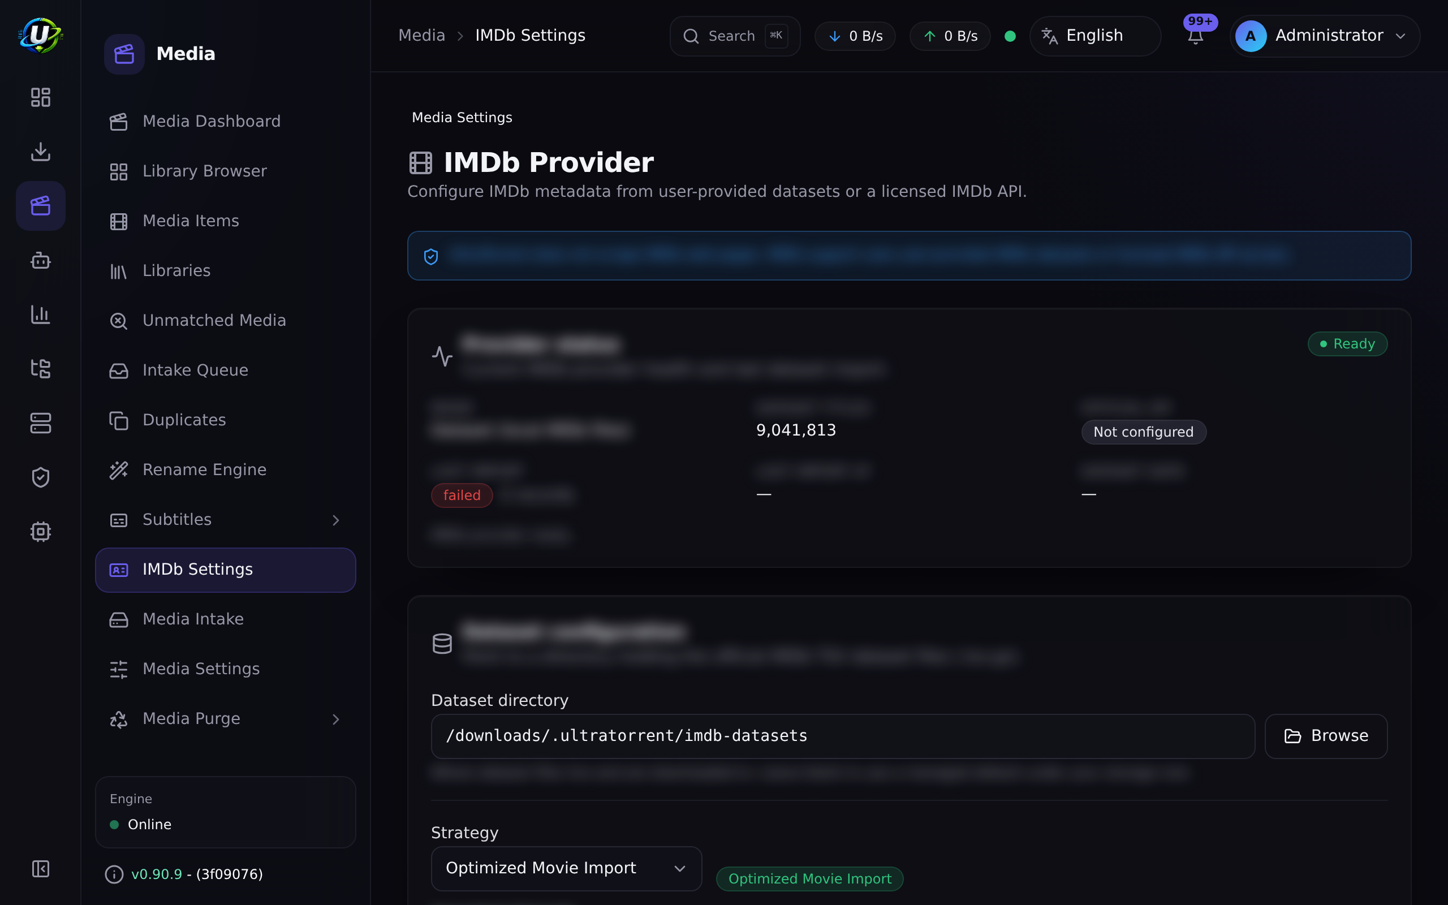The image size is (1448, 905).
Task: Click the Search box
Action: pos(735,36)
